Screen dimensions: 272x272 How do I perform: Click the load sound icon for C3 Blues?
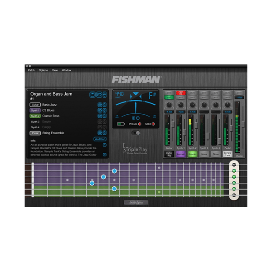coord(100,110)
